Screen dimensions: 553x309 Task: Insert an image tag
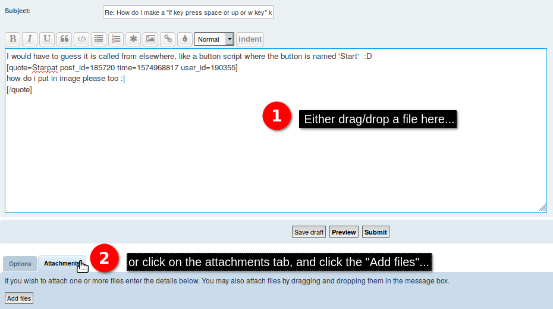(150, 39)
